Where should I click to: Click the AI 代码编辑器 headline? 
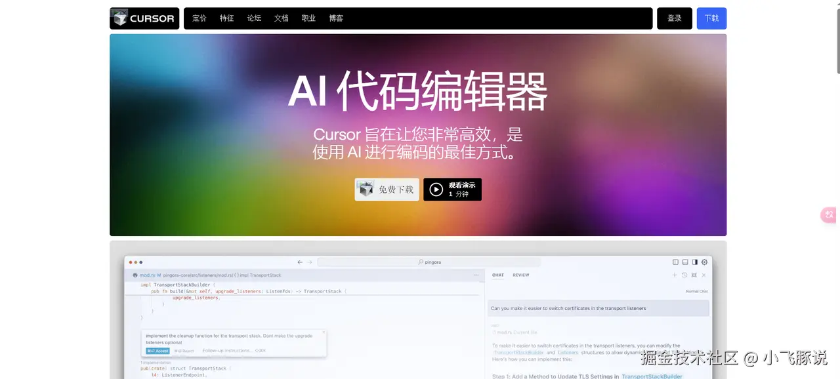418,92
